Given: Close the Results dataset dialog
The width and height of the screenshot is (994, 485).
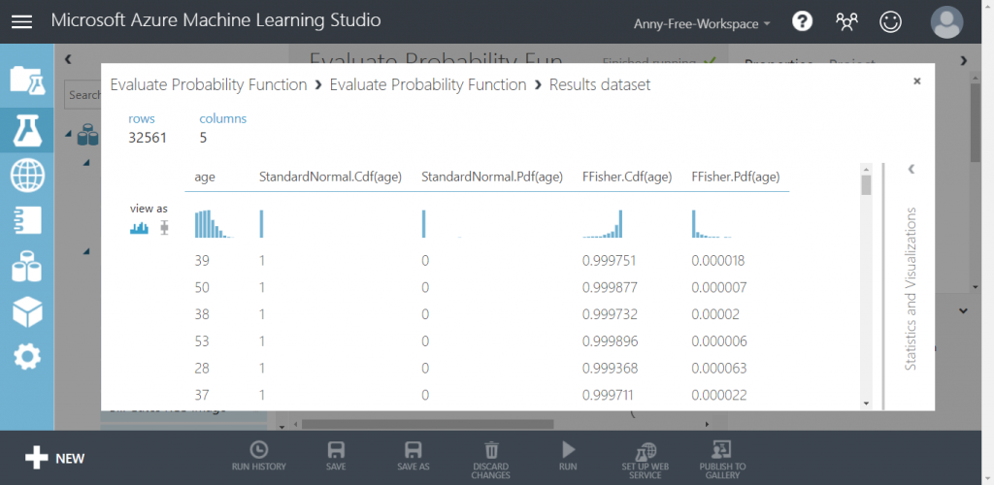Looking at the screenshot, I should coord(916,81).
